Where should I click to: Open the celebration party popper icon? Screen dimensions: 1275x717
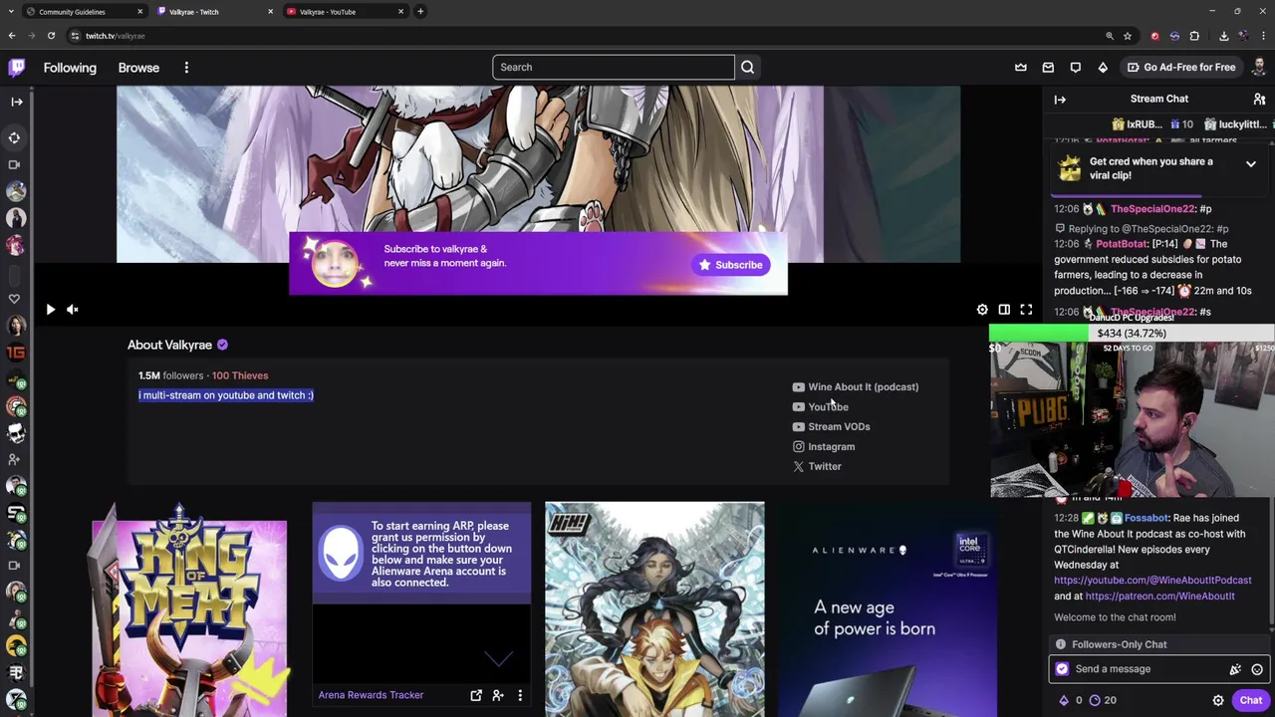point(1235,669)
